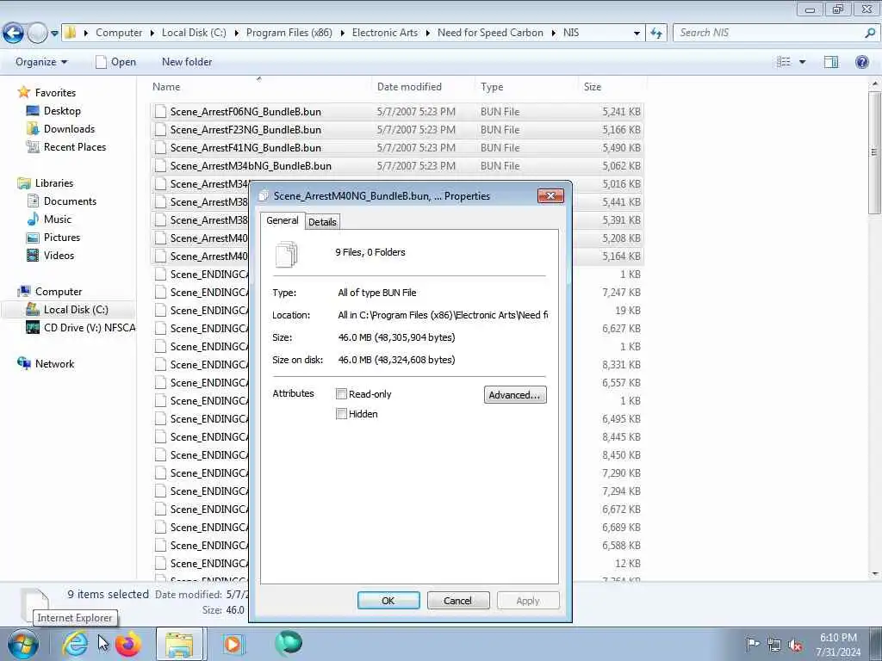The height and width of the screenshot is (661, 882).
Task: Click the scroll down arrow of file list
Action: click(x=874, y=574)
